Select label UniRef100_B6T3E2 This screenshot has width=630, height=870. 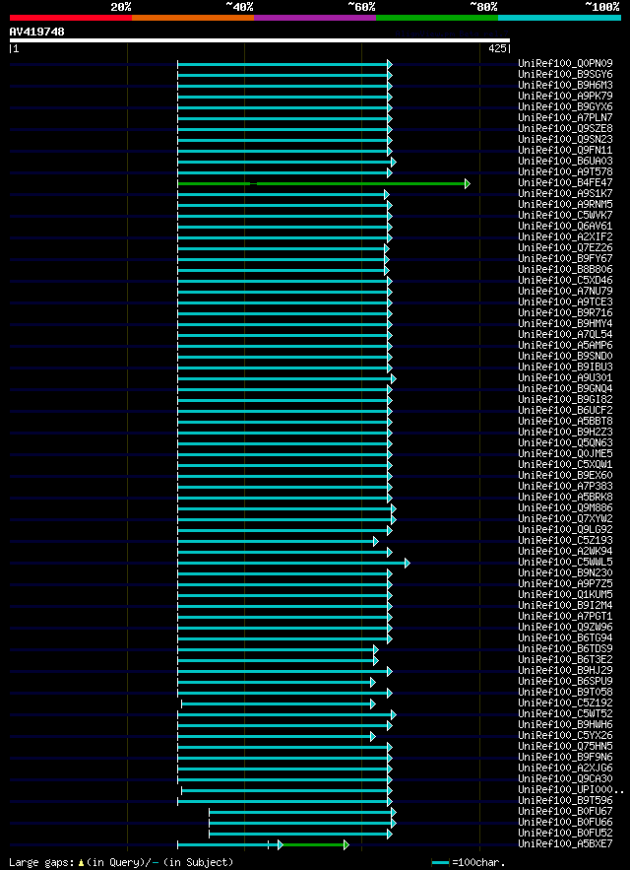(x=566, y=660)
